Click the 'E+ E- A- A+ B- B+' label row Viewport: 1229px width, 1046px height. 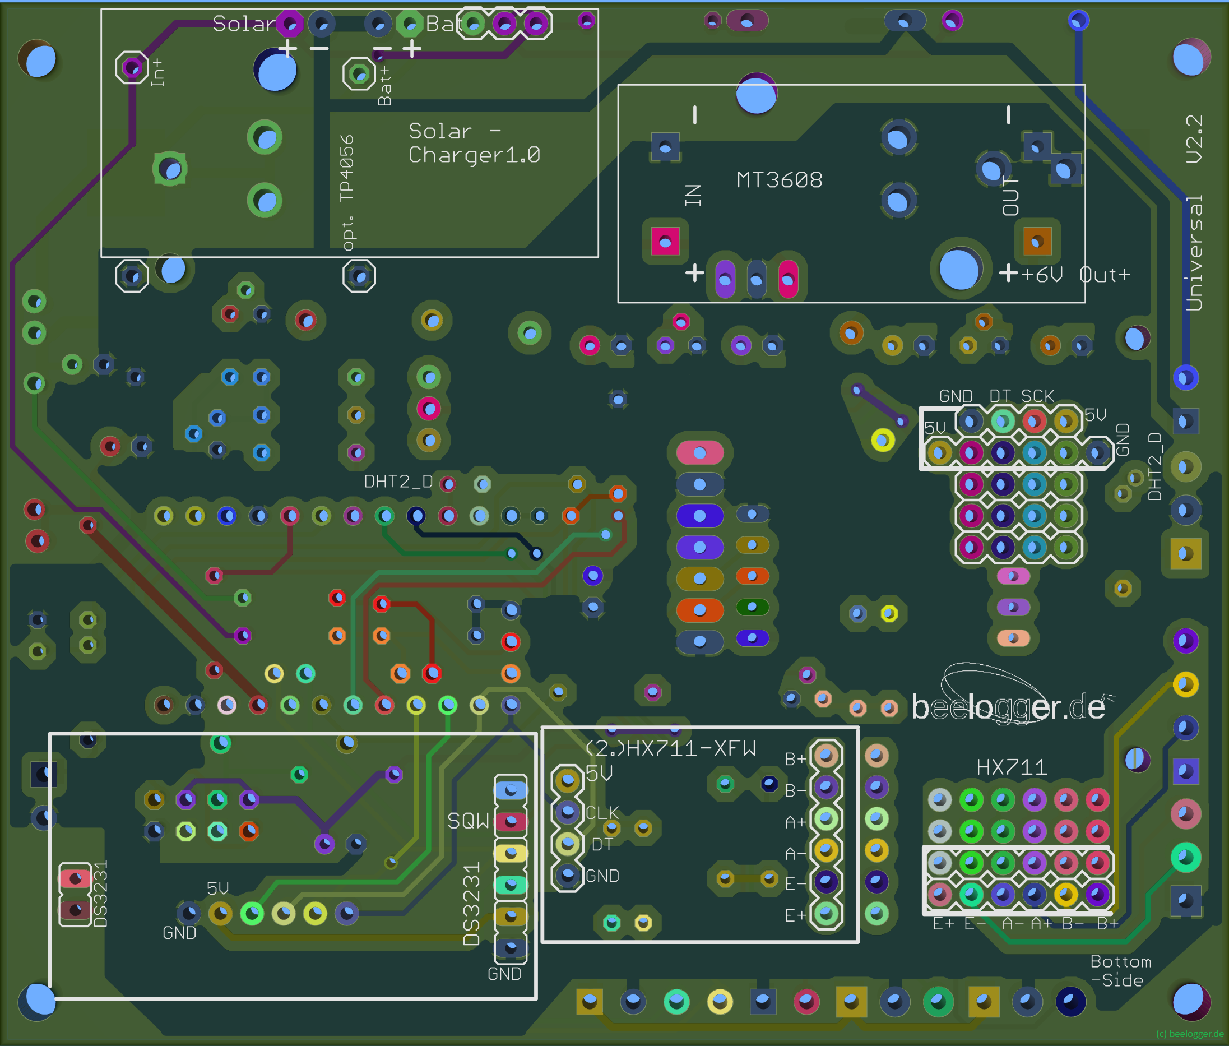(1026, 923)
